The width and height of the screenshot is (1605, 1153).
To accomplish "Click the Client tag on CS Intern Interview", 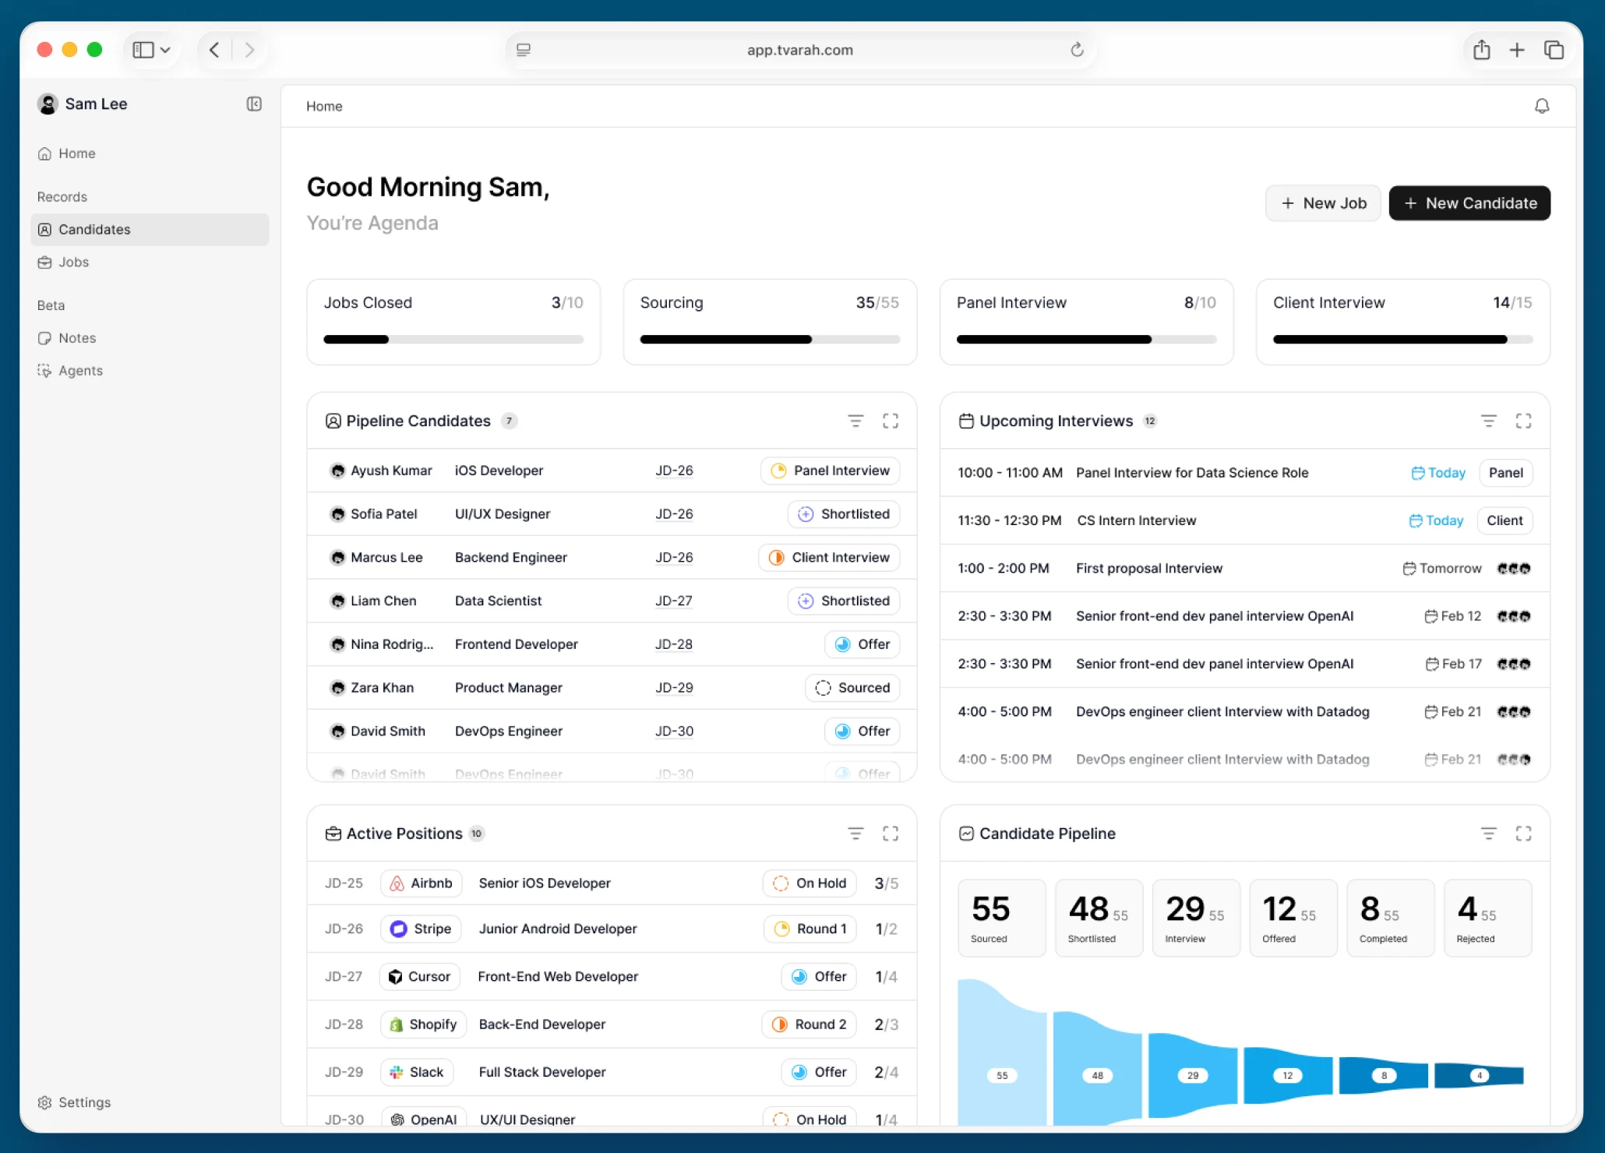I will 1504,520.
